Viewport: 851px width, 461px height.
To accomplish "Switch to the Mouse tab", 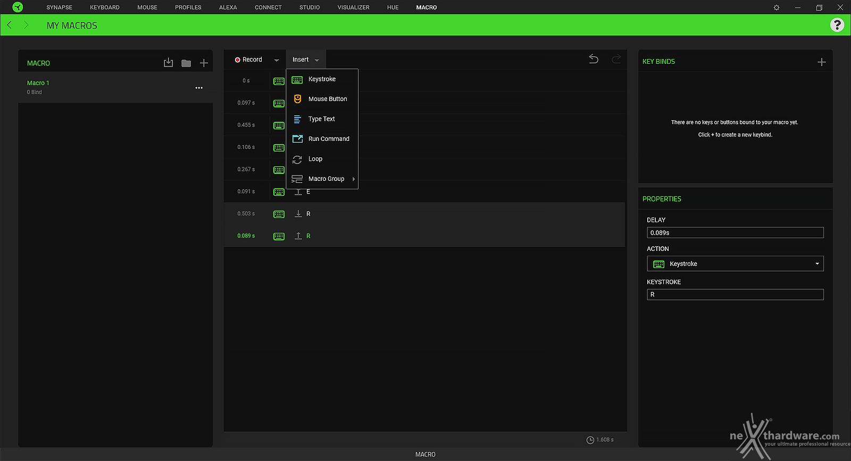I will click(x=147, y=7).
